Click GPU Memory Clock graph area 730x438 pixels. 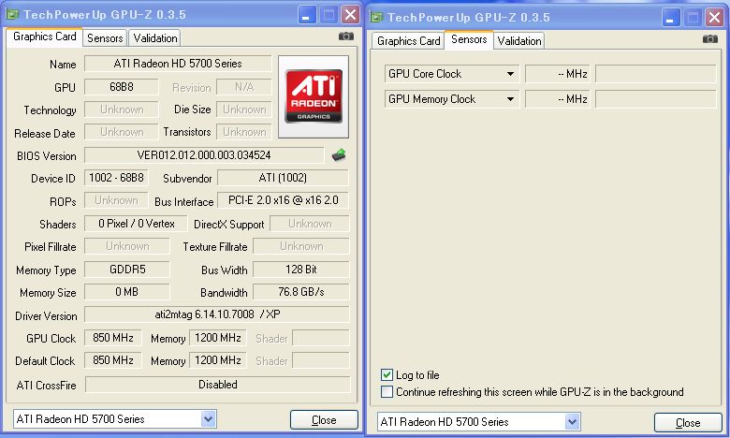[655, 98]
